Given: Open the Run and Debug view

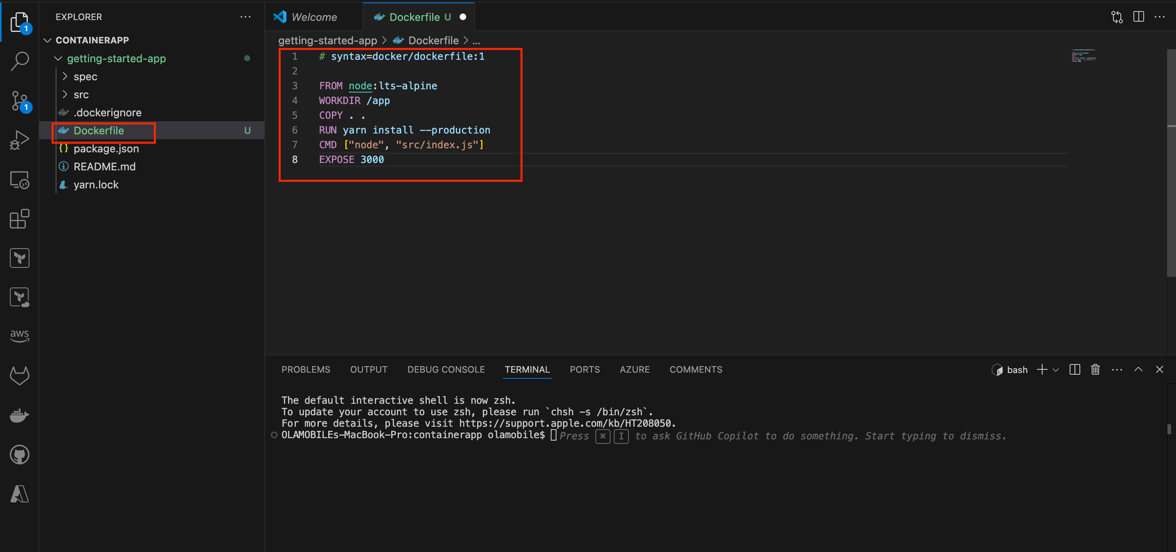Looking at the screenshot, I should 20,140.
